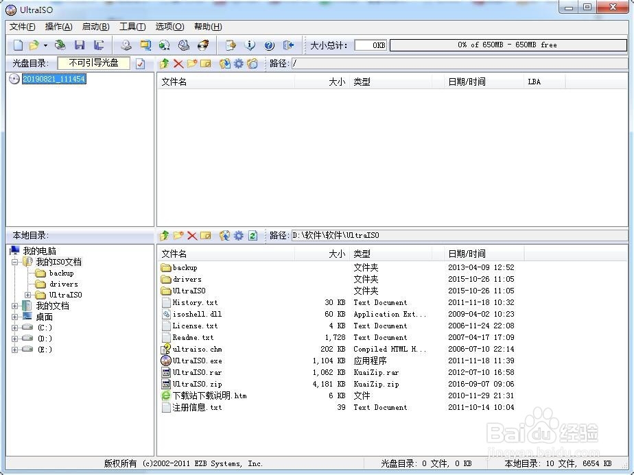Expand the (E:) drive node

[x=15, y=350]
